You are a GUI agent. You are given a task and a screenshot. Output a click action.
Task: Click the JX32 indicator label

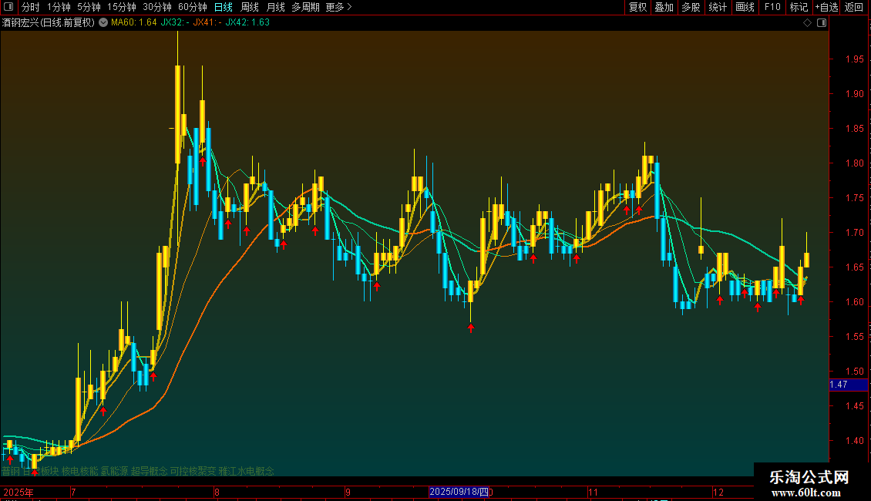(x=175, y=22)
